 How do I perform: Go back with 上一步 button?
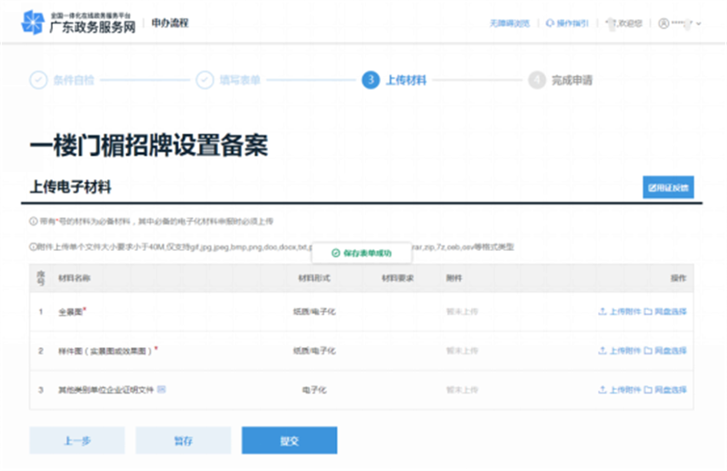(77, 440)
